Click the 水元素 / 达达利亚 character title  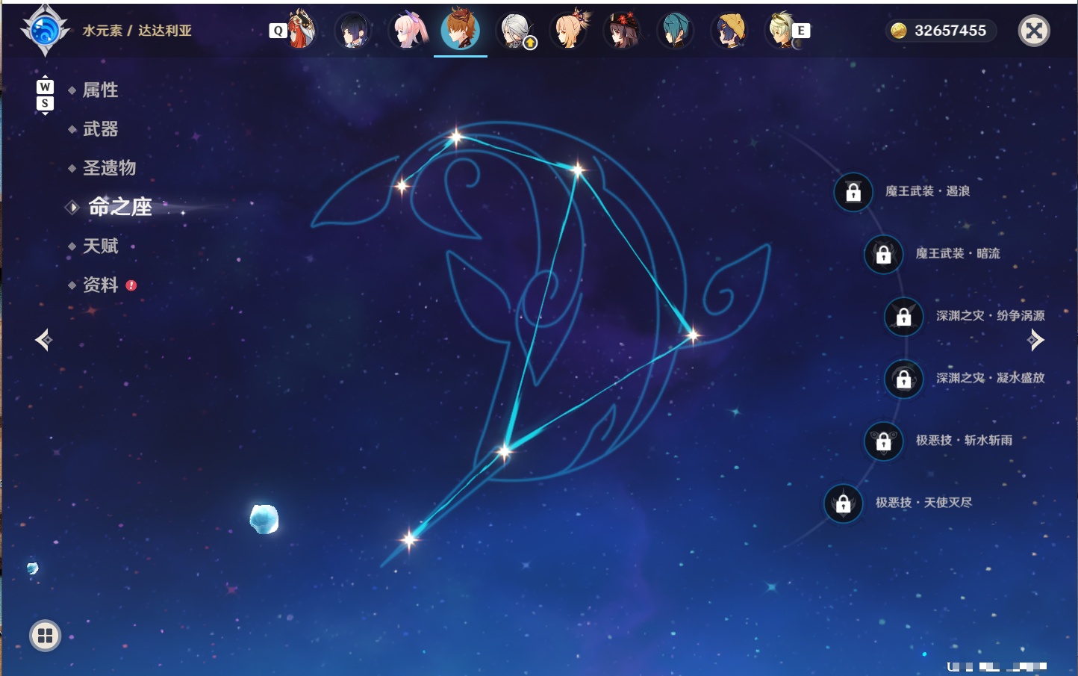[x=137, y=31]
